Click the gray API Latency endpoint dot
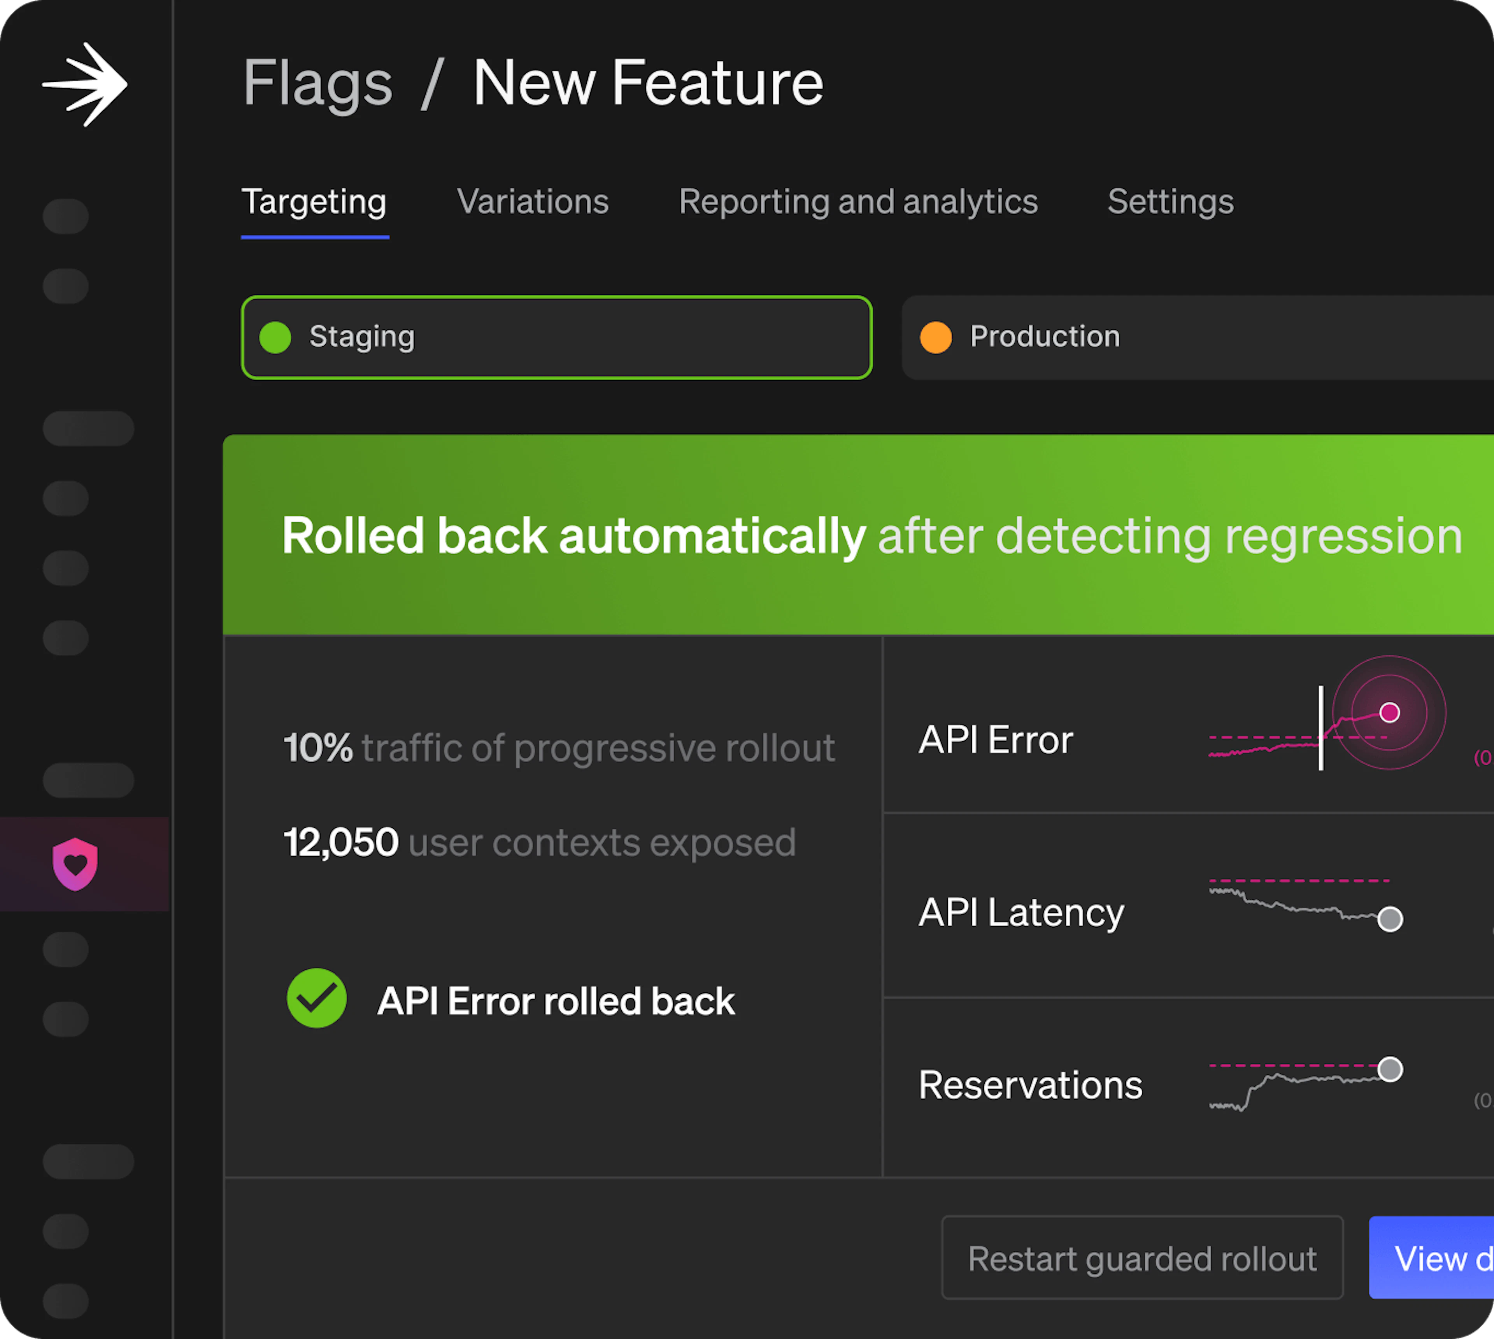The height and width of the screenshot is (1339, 1494). 1390,919
